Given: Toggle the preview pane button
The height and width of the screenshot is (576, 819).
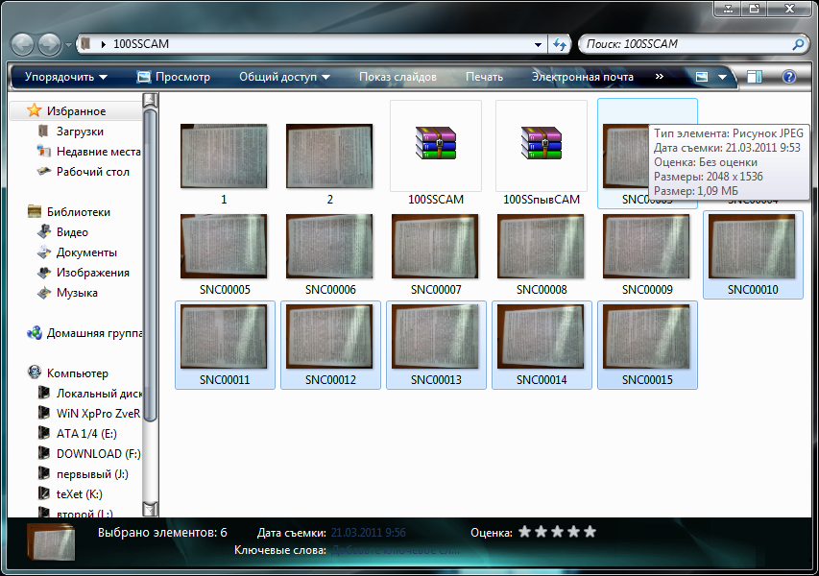Looking at the screenshot, I should point(755,77).
